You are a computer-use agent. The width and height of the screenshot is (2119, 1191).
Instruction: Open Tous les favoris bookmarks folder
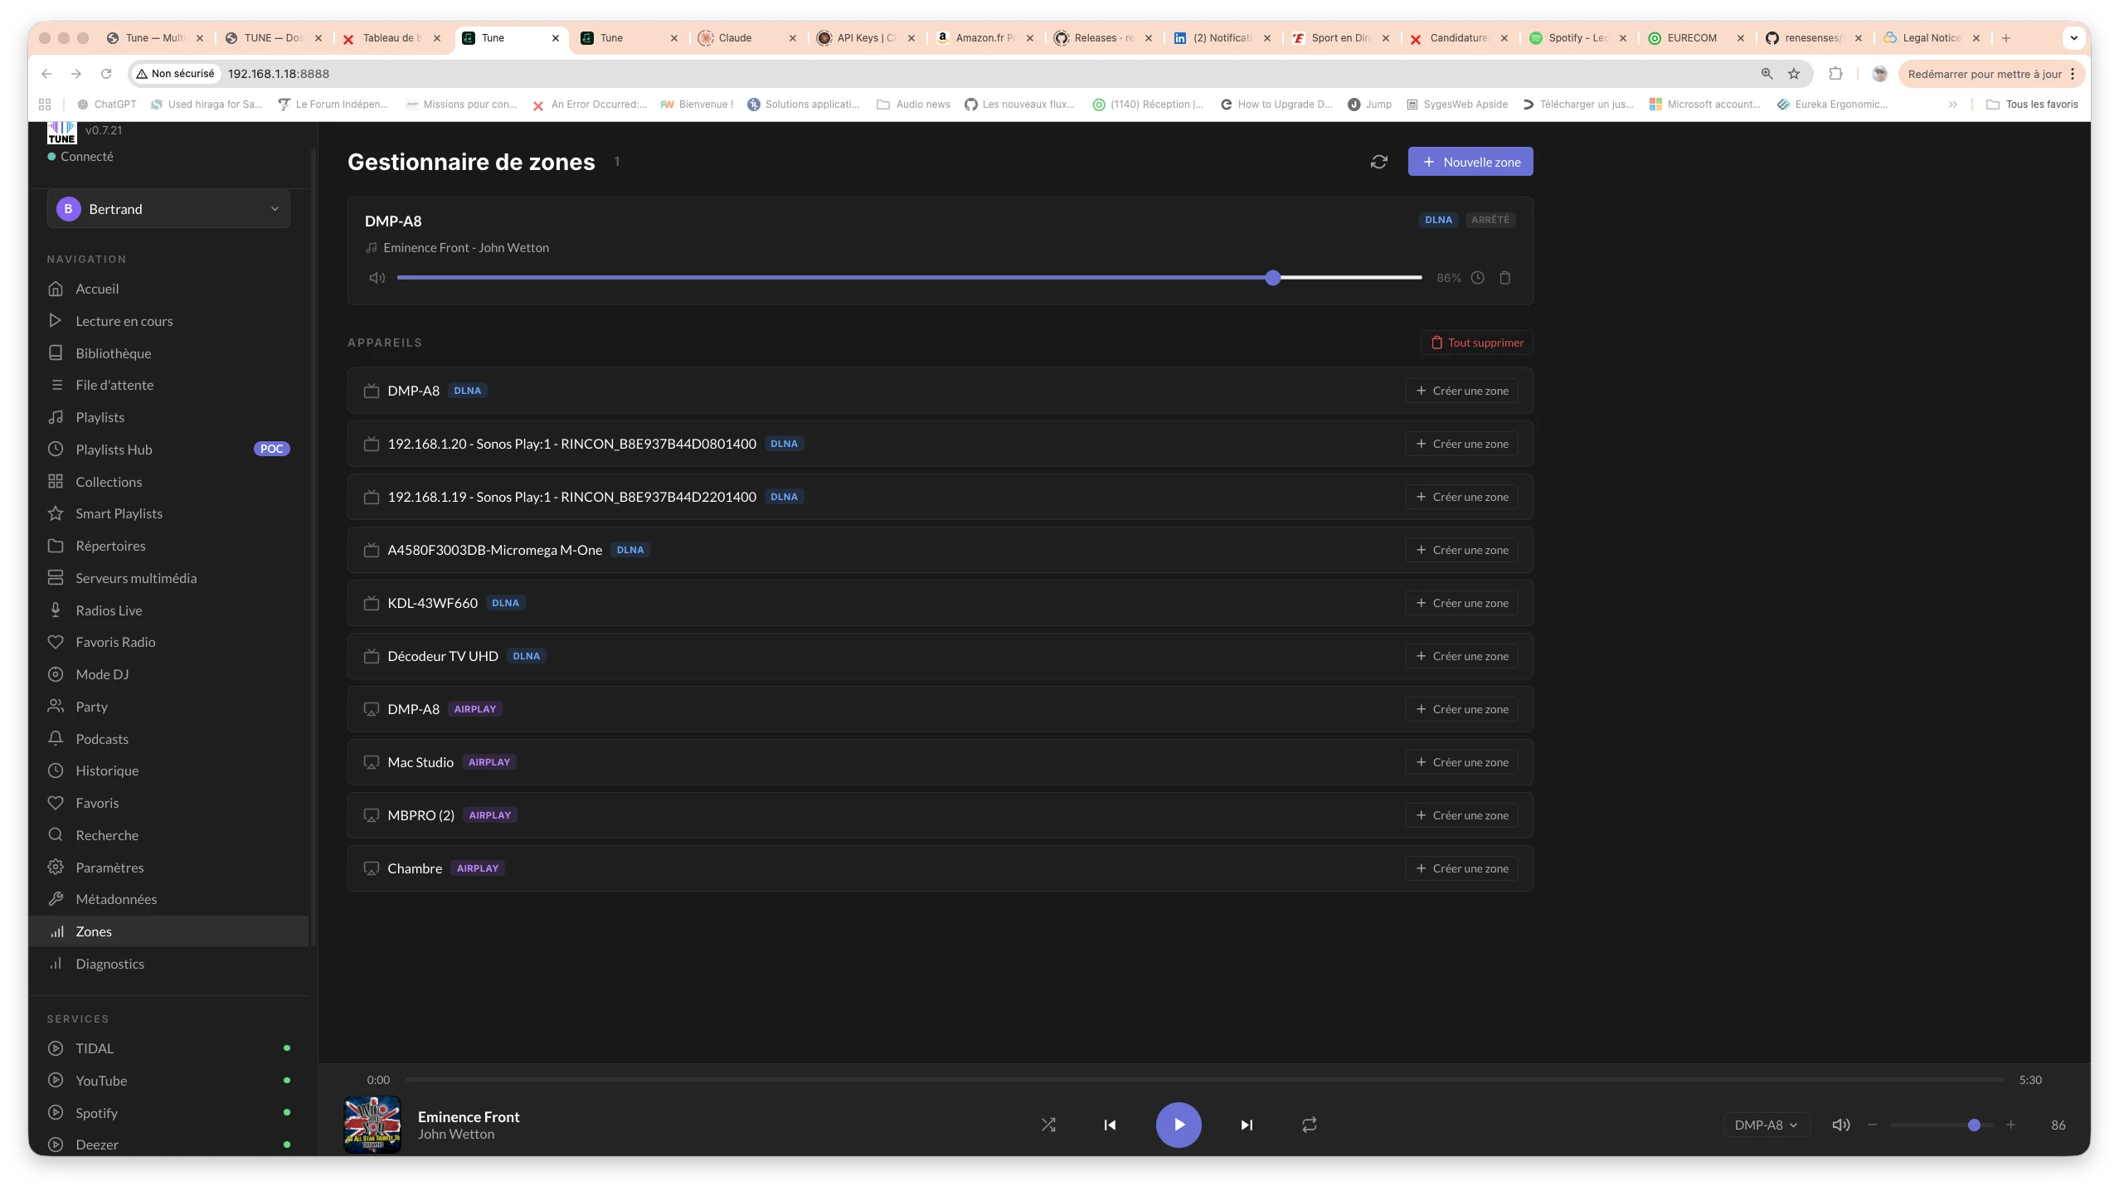pyautogui.click(x=2032, y=105)
